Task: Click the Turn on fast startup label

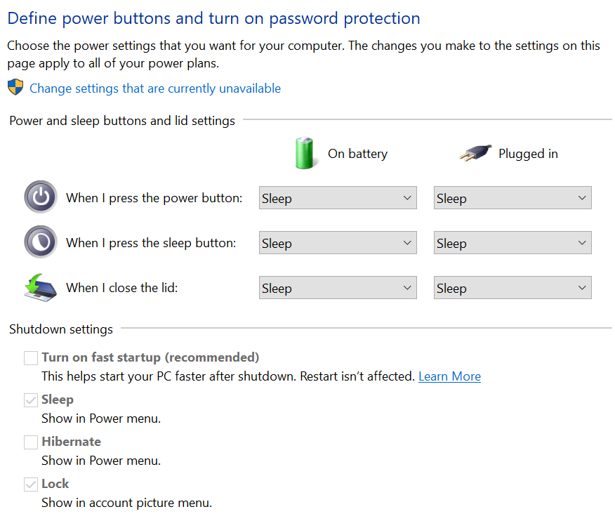Action: (x=150, y=357)
